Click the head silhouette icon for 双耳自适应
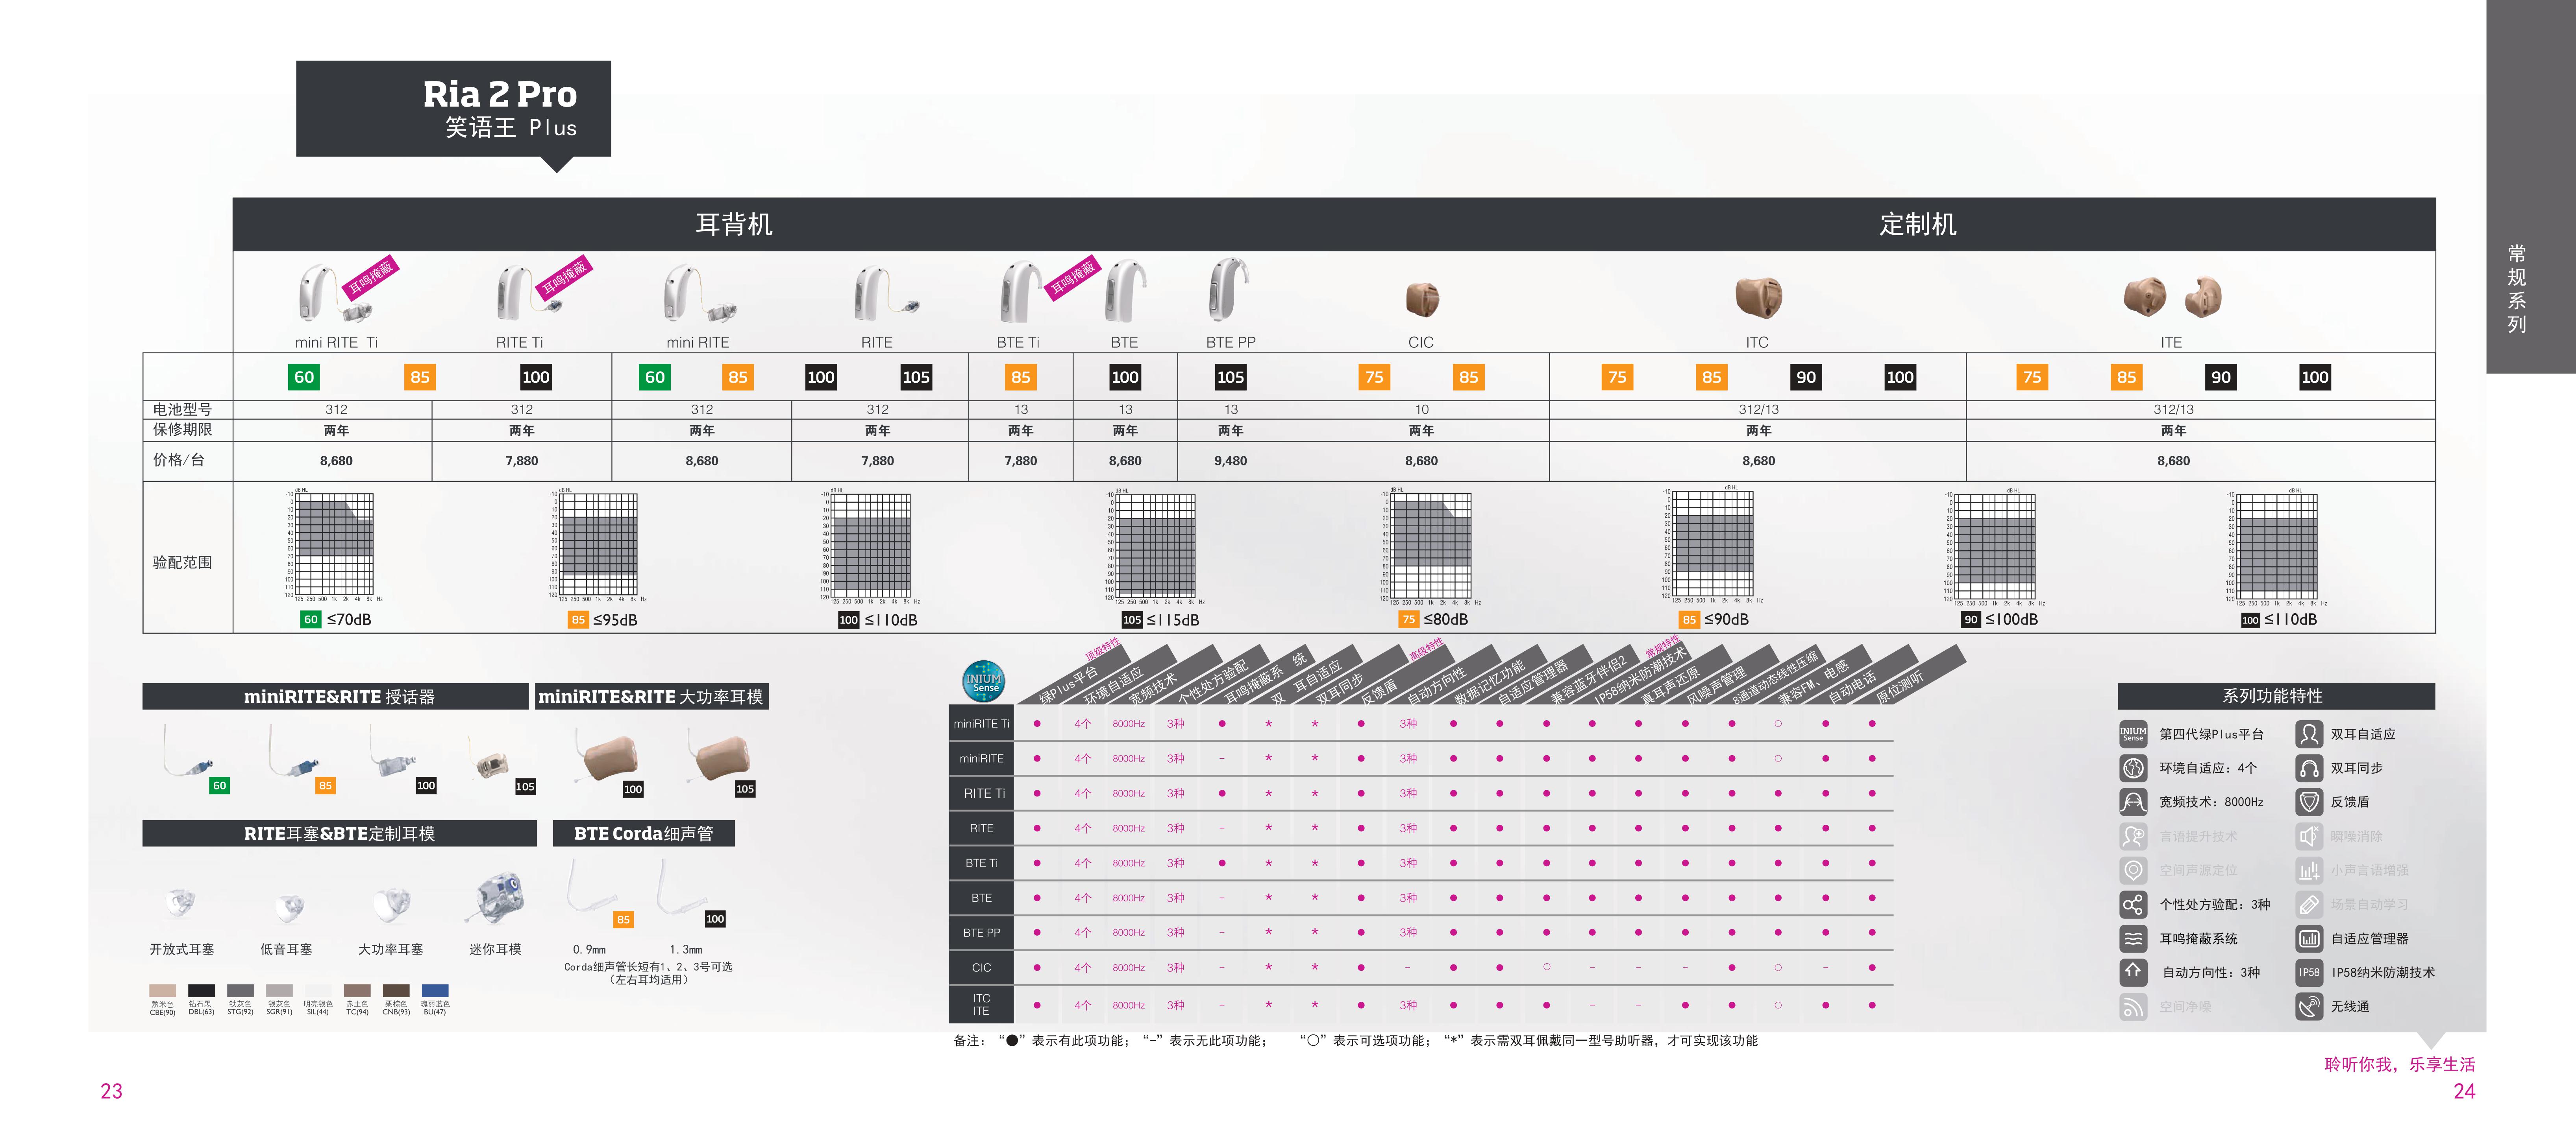The width and height of the screenshot is (2576, 1143). [2309, 734]
